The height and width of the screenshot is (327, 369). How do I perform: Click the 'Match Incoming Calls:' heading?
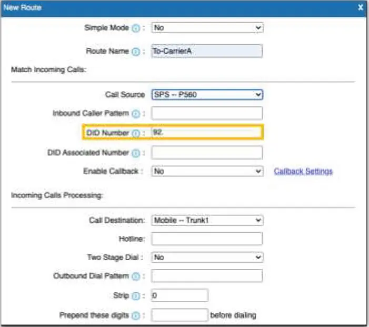pyautogui.click(x=49, y=70)
